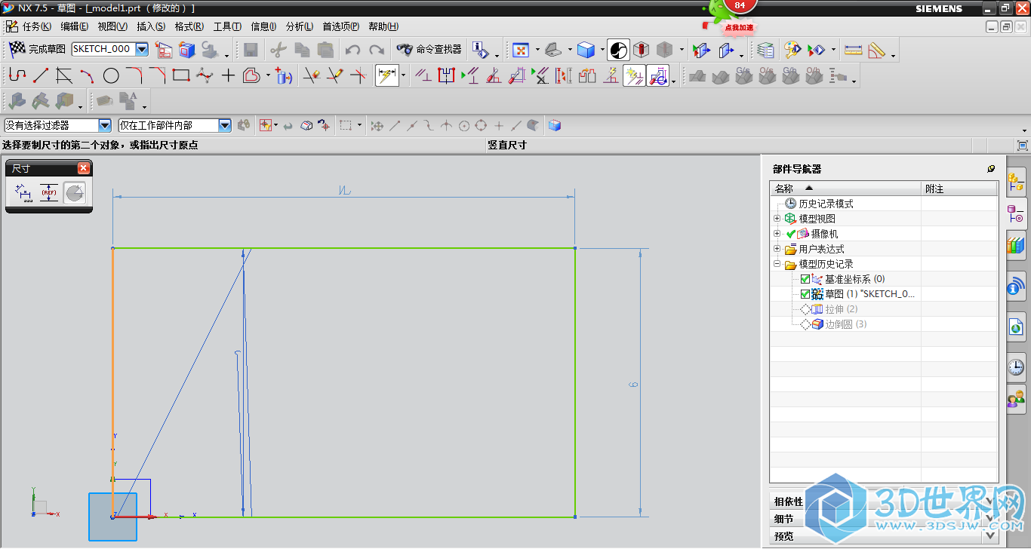Toggle checkbox for 草图 (1) SKETCH_0
Viewport: 1031px width, 549px height.
805,294
